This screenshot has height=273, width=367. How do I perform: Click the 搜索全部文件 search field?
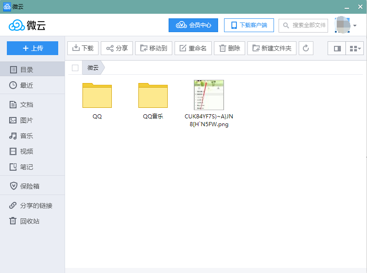[305, 25]
